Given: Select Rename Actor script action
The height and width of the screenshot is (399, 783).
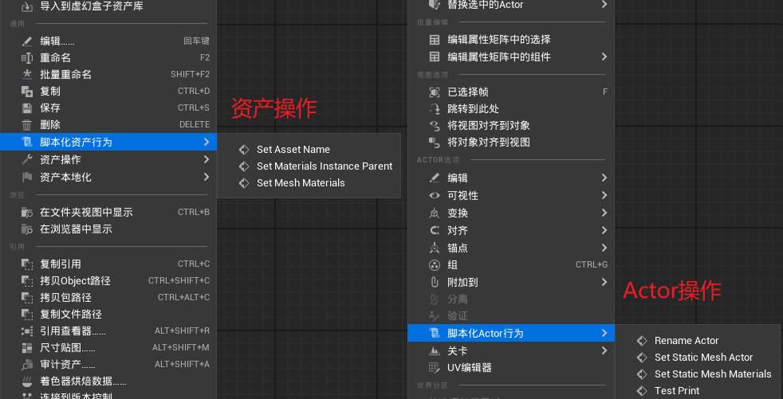Looking at the screenshot, I should point(686,341).
